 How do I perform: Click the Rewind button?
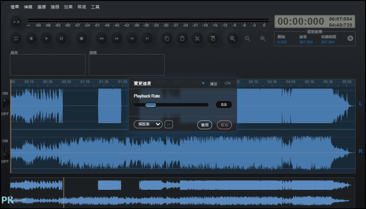click(x=101, y=38)
